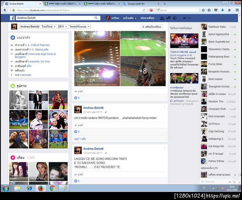Open the Find Friends link in the blue bar
Viewport: 242px width, 200px height.
click(x=147, y=18)
